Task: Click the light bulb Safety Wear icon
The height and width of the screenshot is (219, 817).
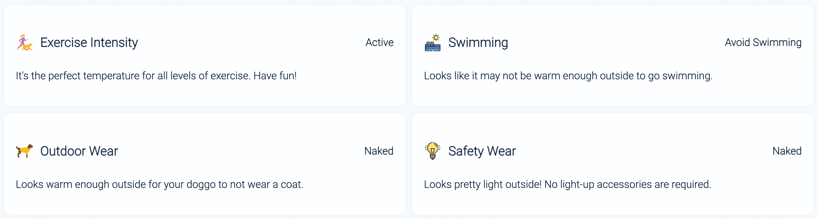Action: (433, 151)
